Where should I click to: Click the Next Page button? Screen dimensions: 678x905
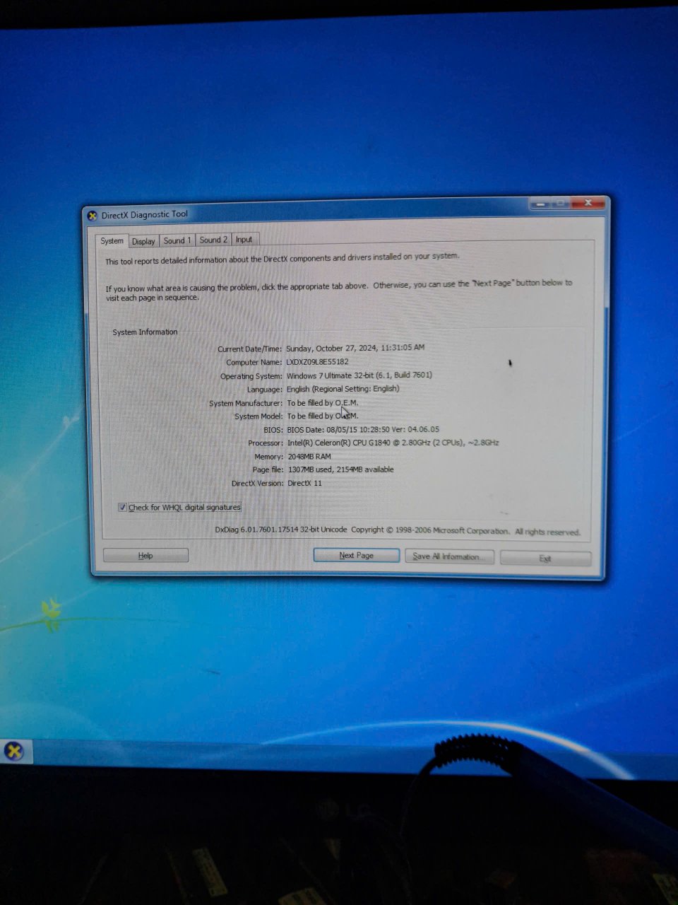point(356,556)
